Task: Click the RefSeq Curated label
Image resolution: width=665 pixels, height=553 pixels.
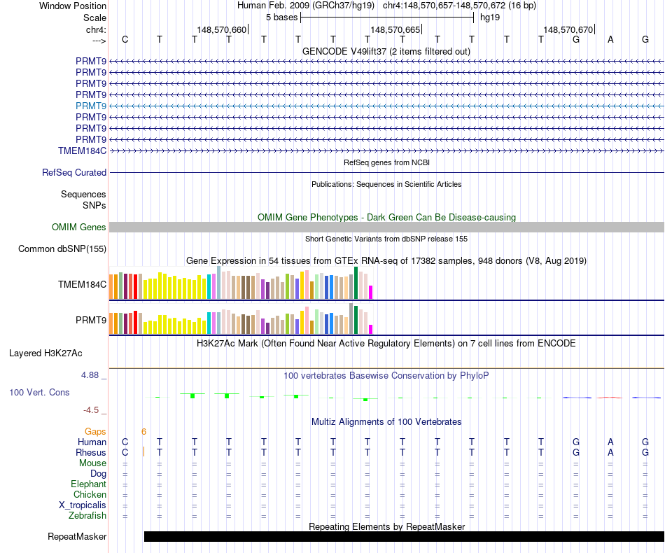Action: [x=74, y=173]
